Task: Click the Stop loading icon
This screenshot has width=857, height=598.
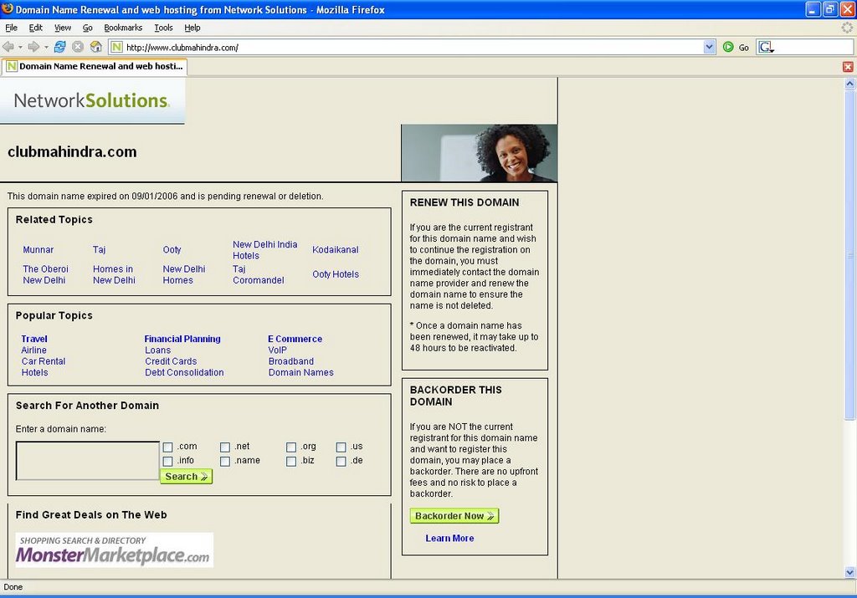Action: (x=78, y=47)
